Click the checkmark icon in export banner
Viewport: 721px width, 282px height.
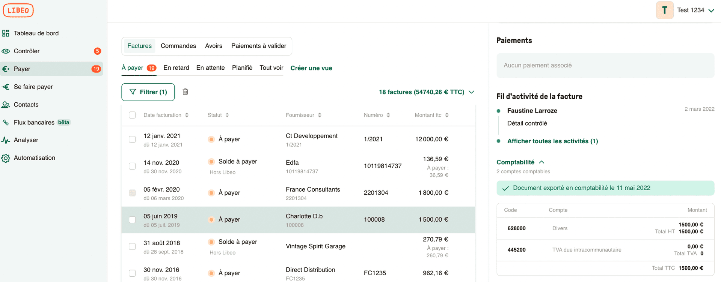(505, 188)
